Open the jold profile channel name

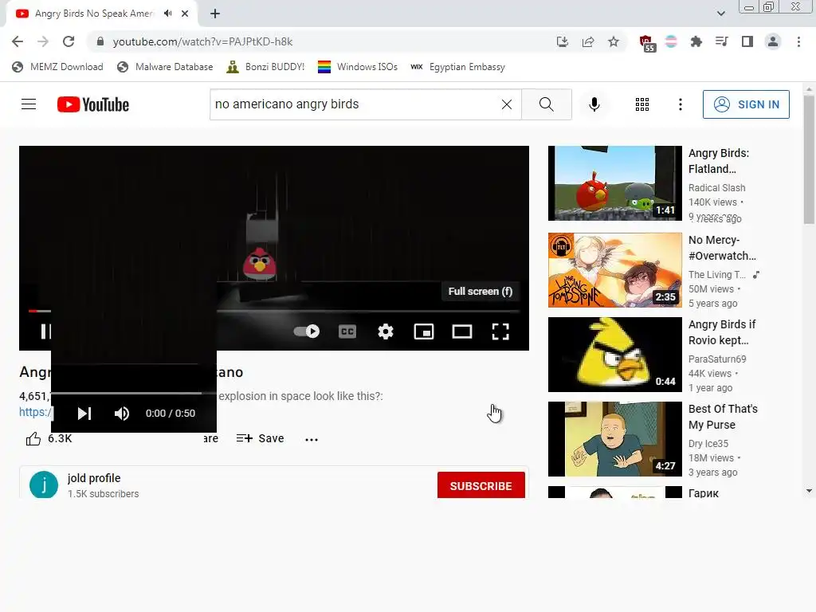coord(94,478)
